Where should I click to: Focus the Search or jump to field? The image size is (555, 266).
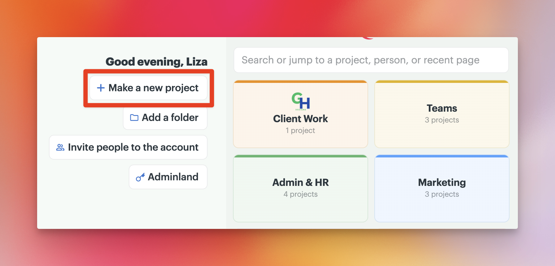[371, 60]
